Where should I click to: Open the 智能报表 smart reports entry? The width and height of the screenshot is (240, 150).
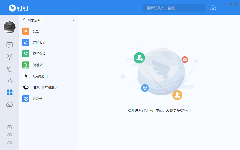click(48, 42)
